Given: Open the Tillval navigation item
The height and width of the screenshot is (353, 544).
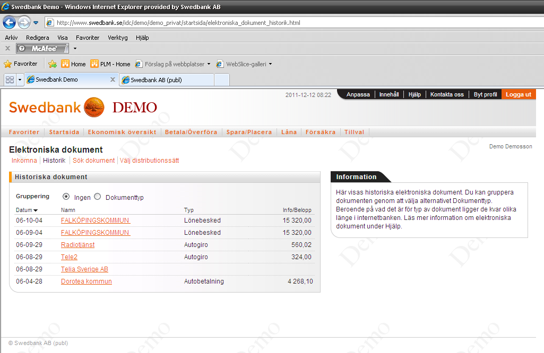Looking at the screenshot, I should point(354,132).
